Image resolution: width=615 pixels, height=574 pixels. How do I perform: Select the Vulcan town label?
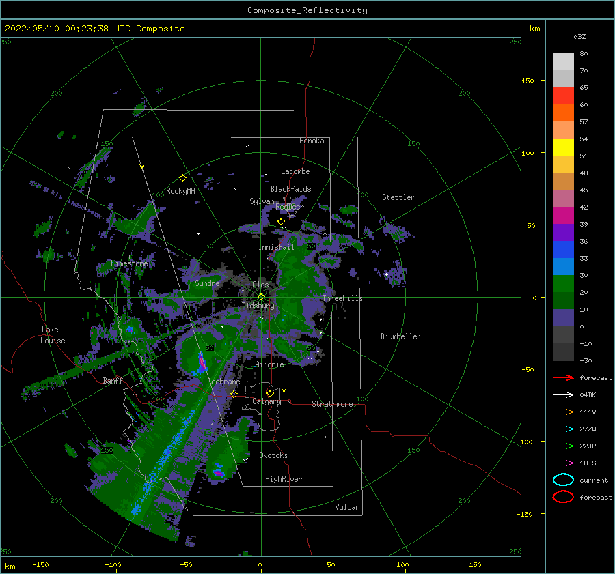coord(347,507)
